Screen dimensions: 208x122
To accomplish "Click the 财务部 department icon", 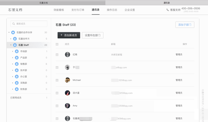I will [x=17, y=89].
